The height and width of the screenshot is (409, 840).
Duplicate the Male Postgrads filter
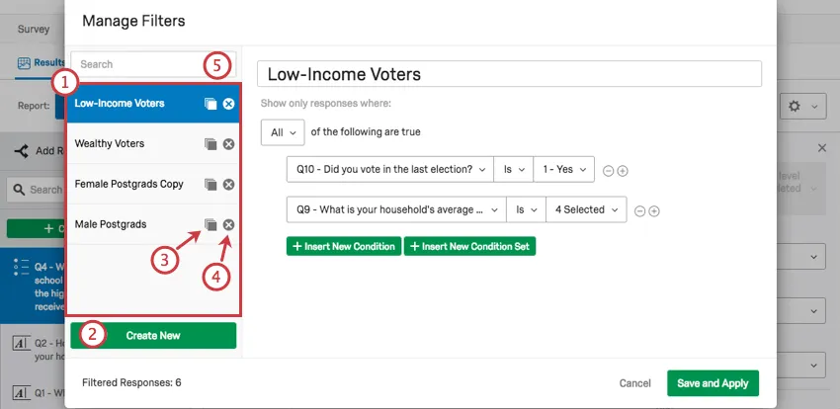tap(210, 225)
